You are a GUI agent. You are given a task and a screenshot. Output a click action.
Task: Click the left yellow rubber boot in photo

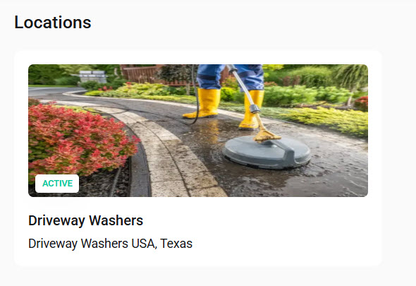point(203,104)
